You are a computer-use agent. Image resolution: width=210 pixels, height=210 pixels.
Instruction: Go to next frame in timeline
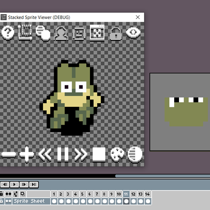[x=24, y=184]
